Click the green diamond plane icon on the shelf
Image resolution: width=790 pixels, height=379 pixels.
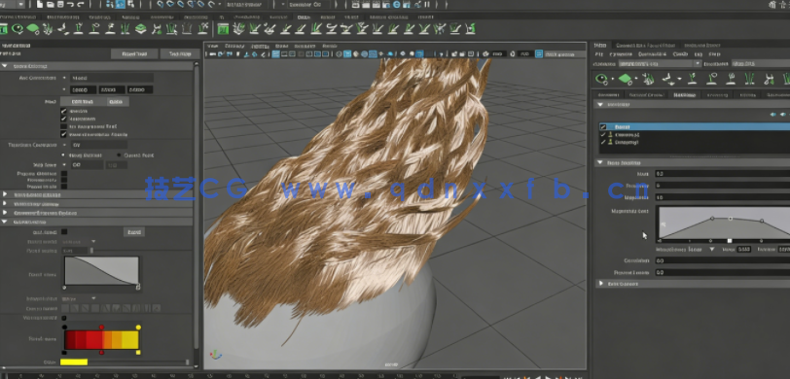[x=33, y=29]
